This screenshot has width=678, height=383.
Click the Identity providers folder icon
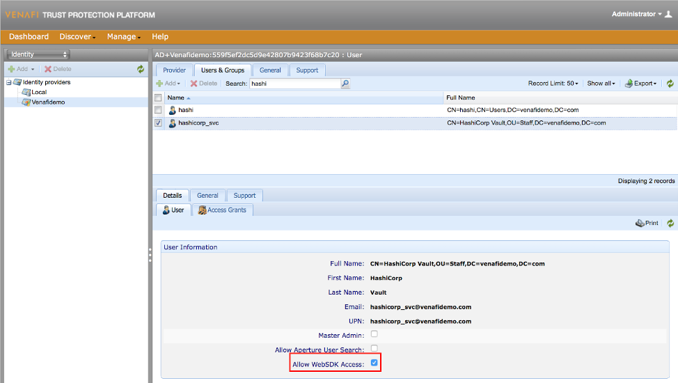point(17,82)
